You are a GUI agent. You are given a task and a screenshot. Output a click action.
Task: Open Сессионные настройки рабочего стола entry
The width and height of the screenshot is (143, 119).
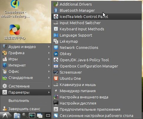pos(97,115)
